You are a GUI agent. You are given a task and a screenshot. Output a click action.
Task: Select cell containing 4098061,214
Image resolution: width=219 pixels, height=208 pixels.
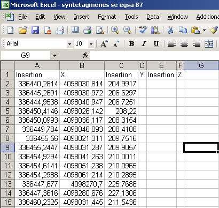tap(82, 175)
